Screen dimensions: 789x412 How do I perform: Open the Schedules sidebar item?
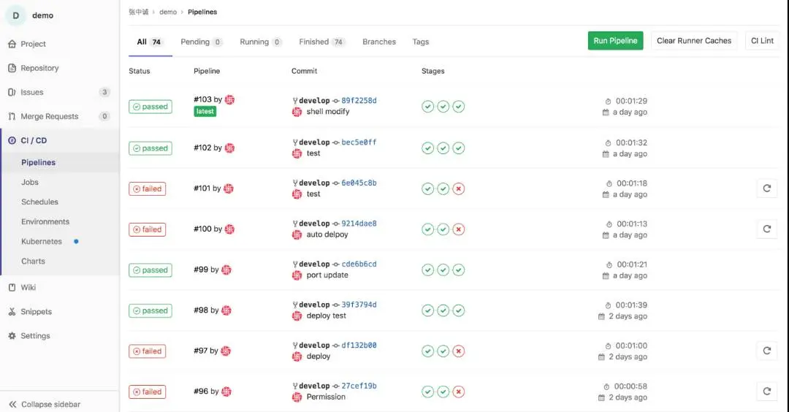(x=39, y=202)
